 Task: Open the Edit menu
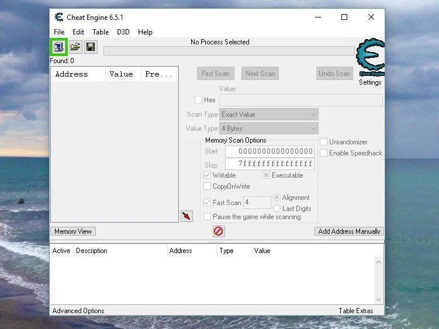click(78, 32)
